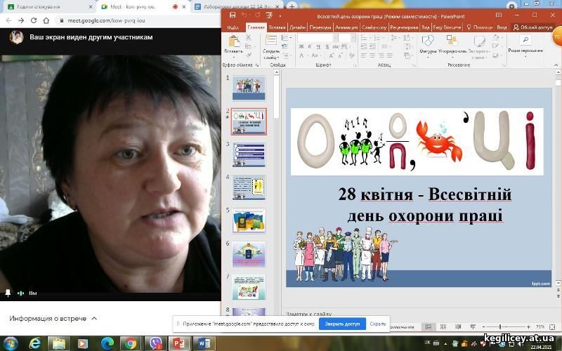
Task: Switch to the Вставка ribbon tab
Action: [x=277, y=27]
